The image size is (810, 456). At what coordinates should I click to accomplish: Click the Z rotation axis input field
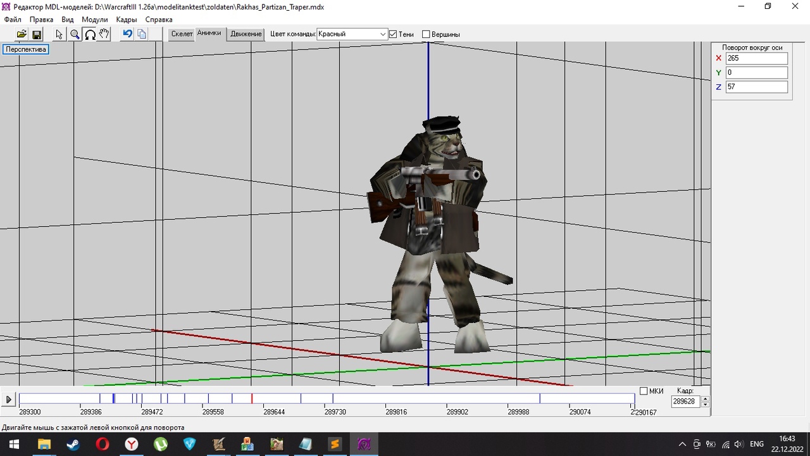(x=757, y=87)
